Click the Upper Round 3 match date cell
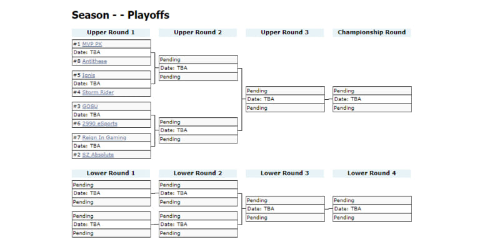 coord(285,99)
